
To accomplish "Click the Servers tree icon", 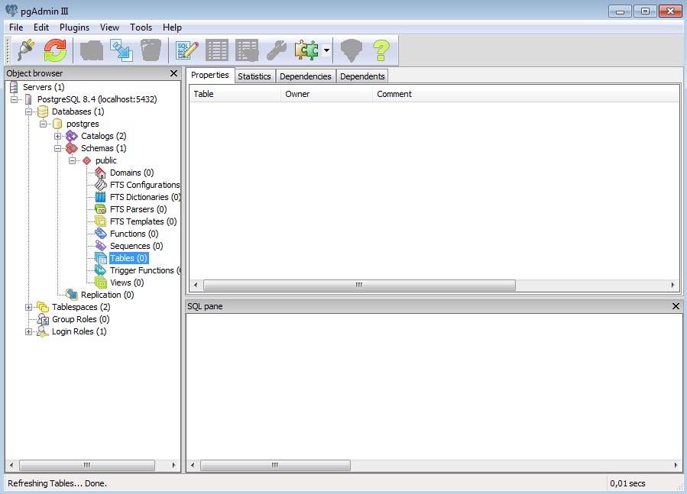I will [14, 87].
